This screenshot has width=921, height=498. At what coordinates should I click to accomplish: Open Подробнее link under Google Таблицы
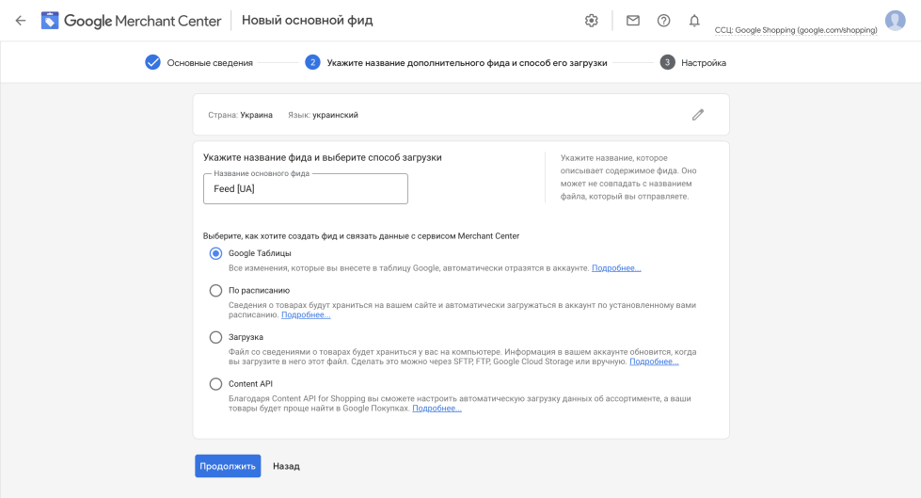[x=616, y=268]
